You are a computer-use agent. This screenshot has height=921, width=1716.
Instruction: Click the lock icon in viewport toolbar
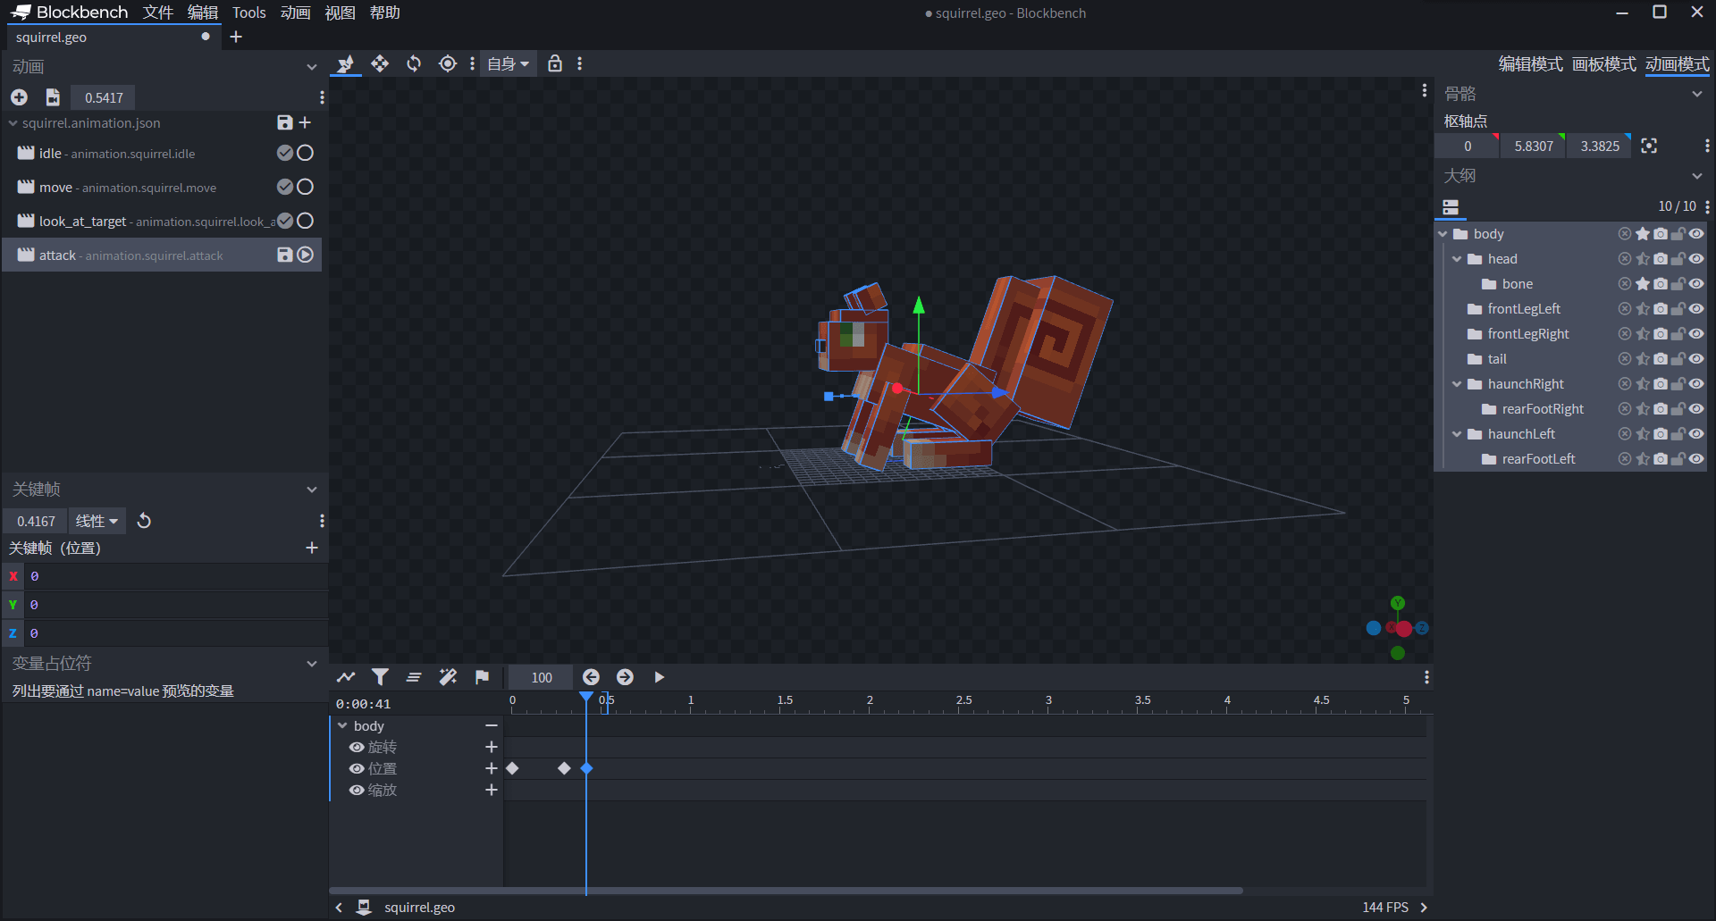click(x=555, y=63)
